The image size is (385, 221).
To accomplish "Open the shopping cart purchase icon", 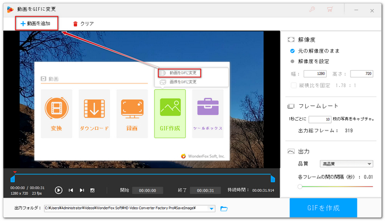I will 329,10.
